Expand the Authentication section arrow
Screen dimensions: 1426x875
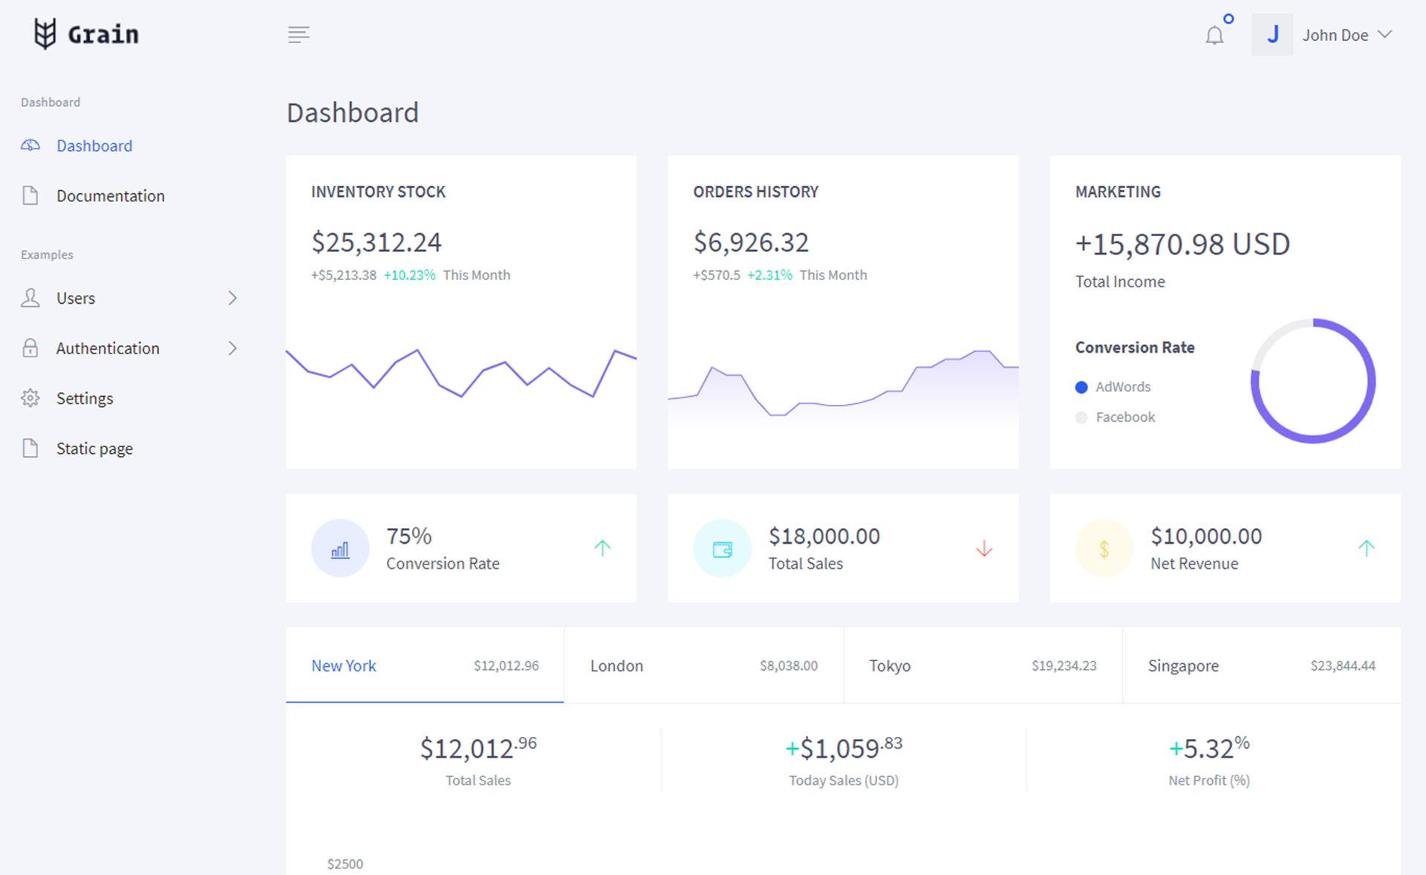[x=233, y=348]
